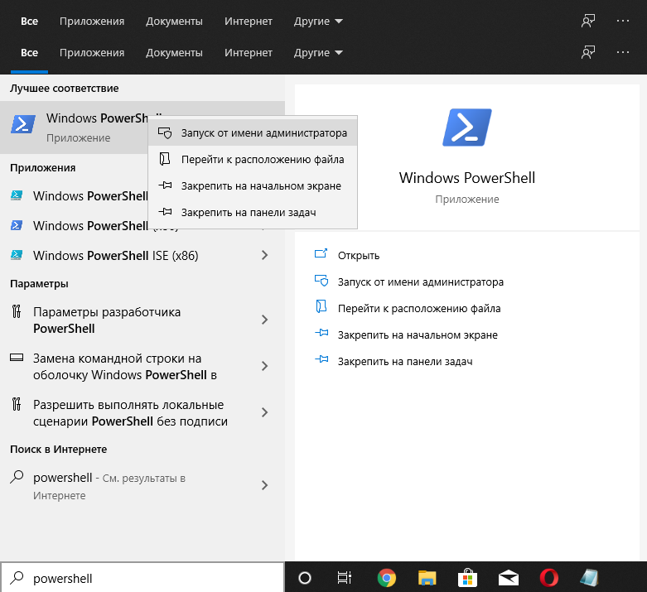The height and width of the screenshot is (592, 647).
Task: Click the file location icon in context menu
Action: [165, 159]
